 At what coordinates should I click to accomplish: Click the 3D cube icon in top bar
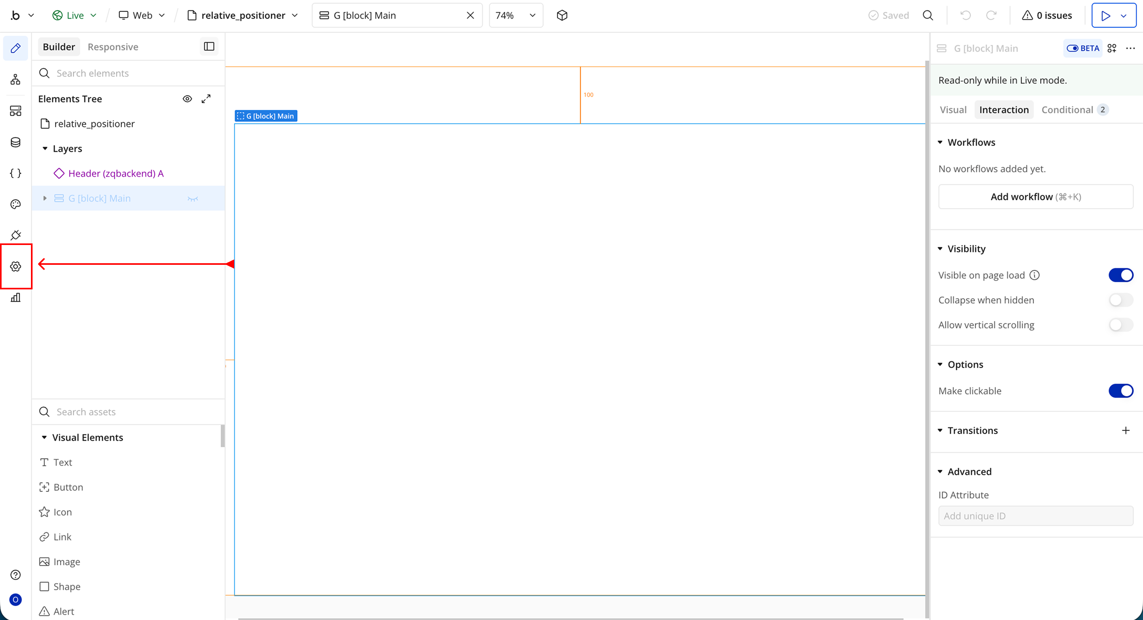(562, 15)
